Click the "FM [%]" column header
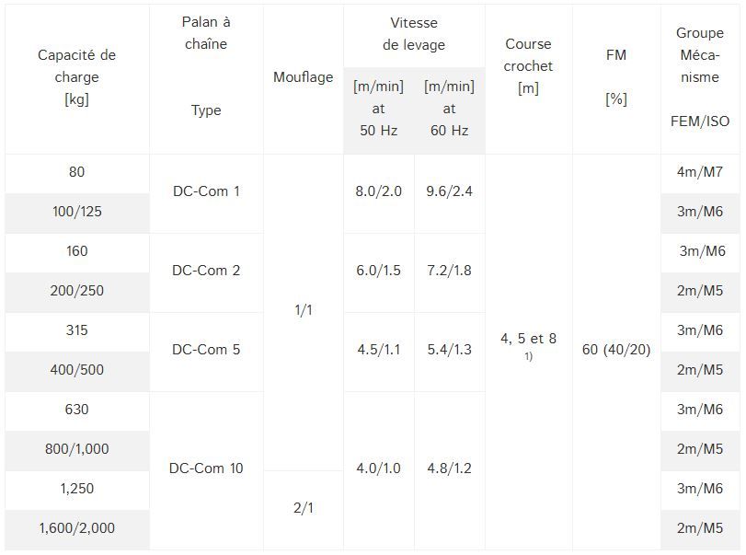The width and height of the screenshot is (746, 555). tap(615, 77)
